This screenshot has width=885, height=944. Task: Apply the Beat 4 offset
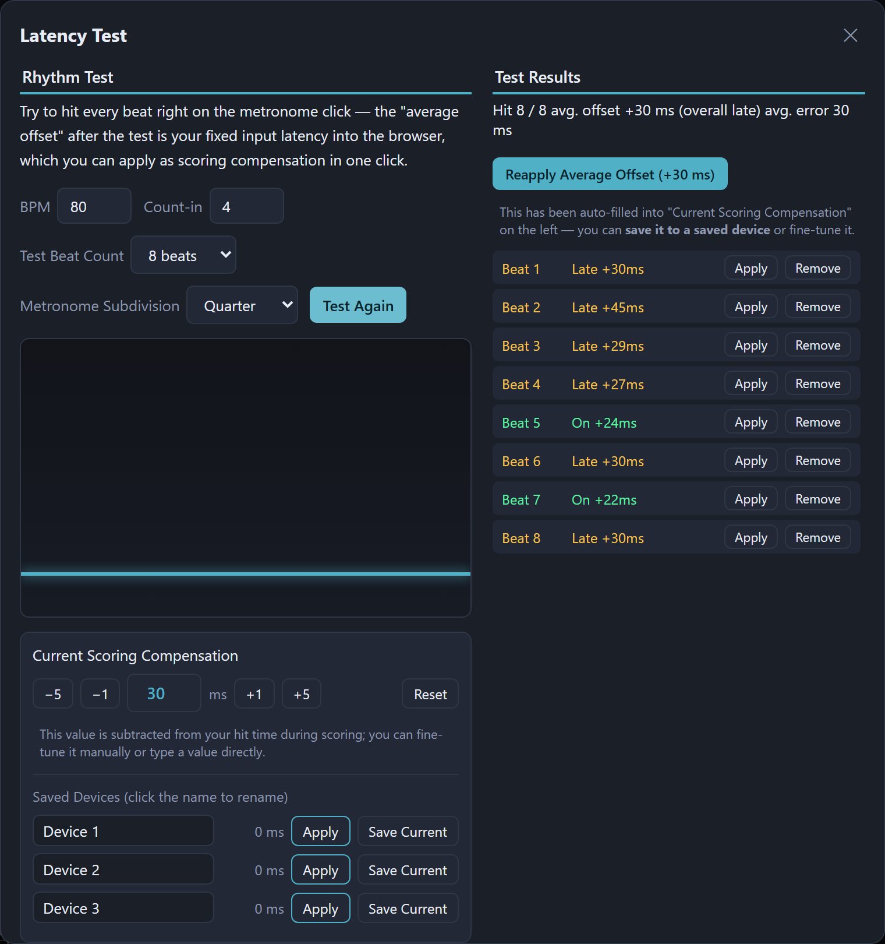[751, 383]
